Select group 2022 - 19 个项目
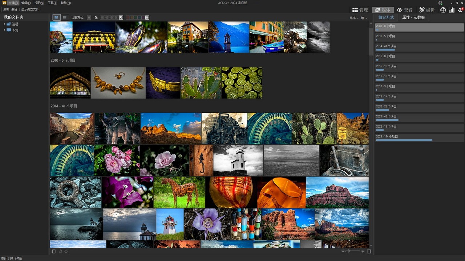This screenshot has width=465, height=261. (419, 128)
